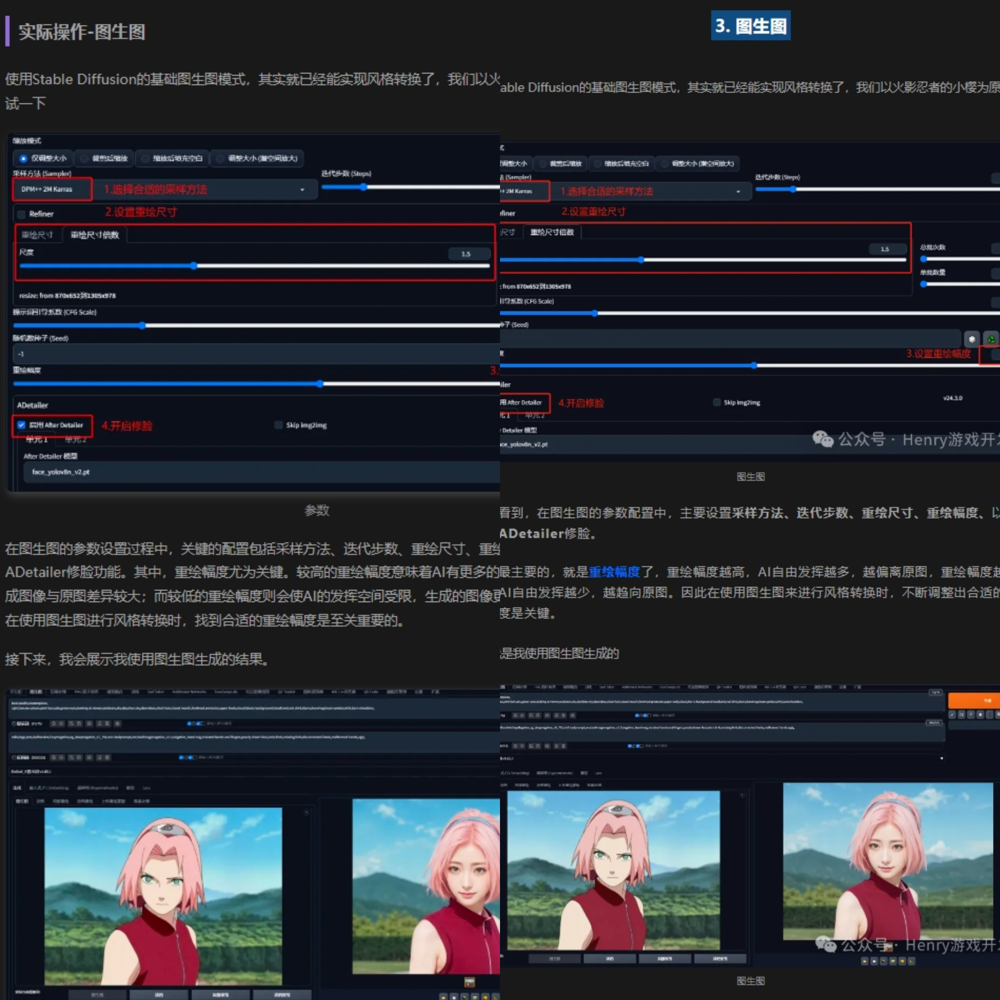Click the Seed field in right article
This screenshot has height=1000, width=1000.
[x=730, y=339]
